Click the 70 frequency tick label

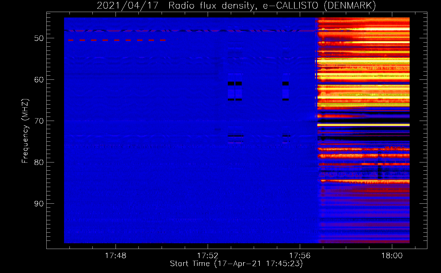click(39, 121)
